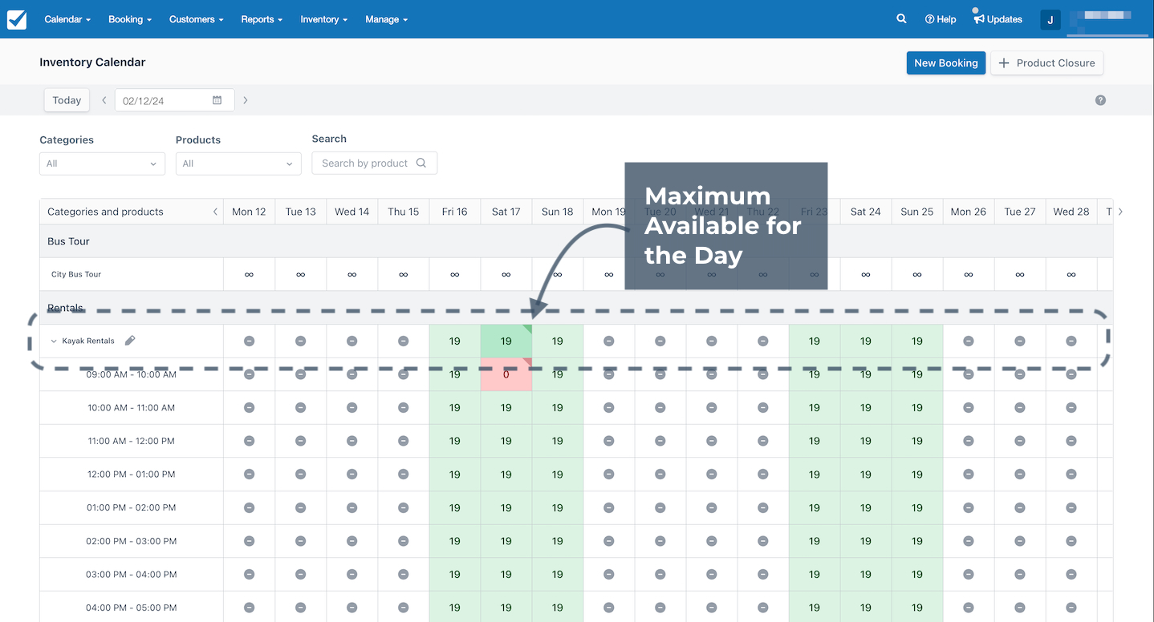Image resolution: width=1154 pixels, height=622 pixels.
Task: Click the Search by product field
Action: coord(375,163)
